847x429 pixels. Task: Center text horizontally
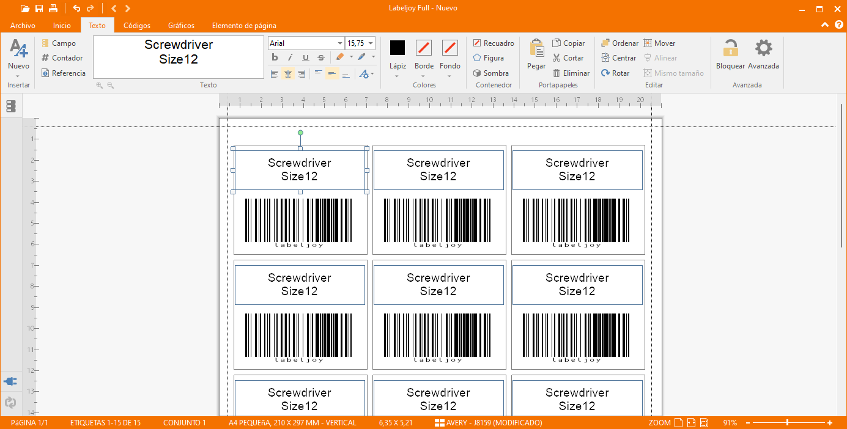[287, 74]
